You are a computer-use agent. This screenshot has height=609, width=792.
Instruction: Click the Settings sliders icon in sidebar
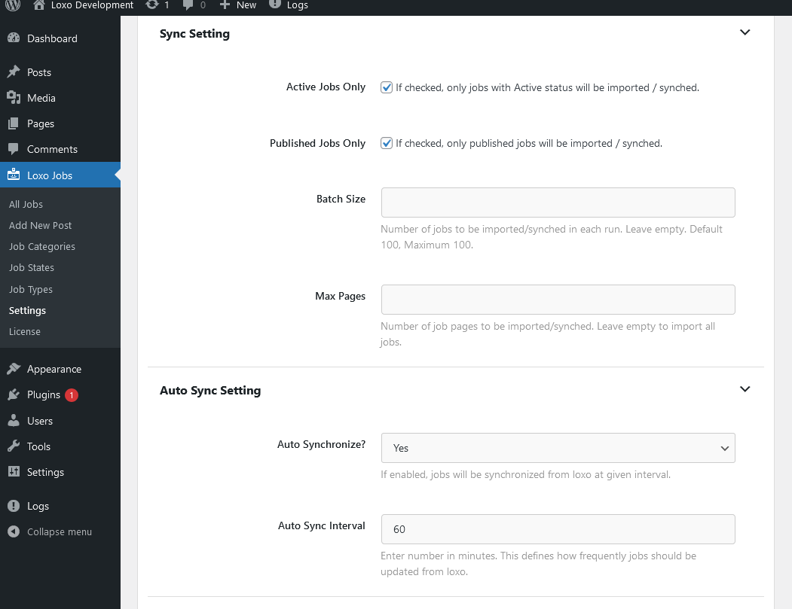(x=14, y=472)
